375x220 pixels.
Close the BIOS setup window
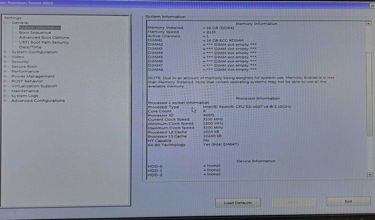pyautogui.click(x=372, y=6)
